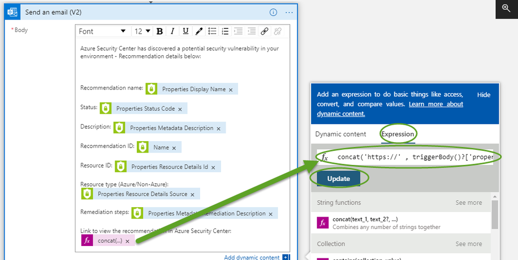Viewport: 518px width, 260px height.
Task: Click the shield icon beside Properties Resource Details Source
Action: [x=87, y=194]
